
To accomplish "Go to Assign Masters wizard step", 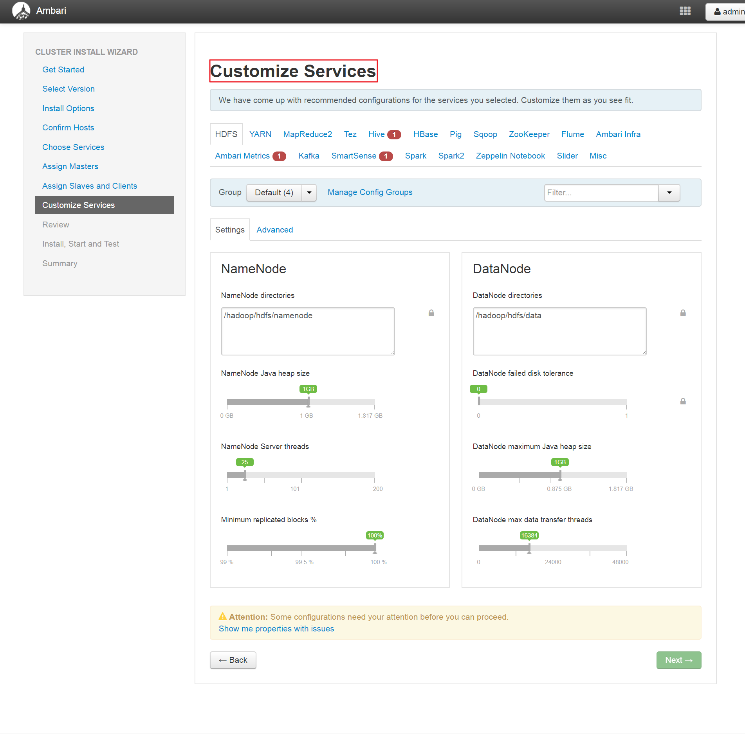I will pyautogui.click(x=70, y=166).
